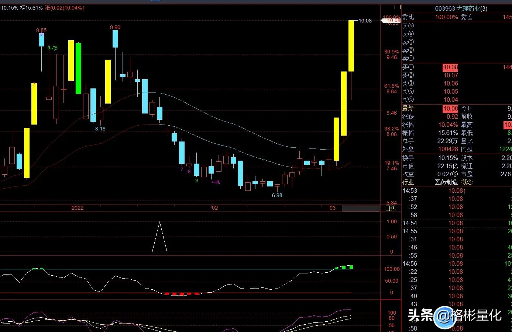Click the red bars on the oscillator
Image resolution: width=512 pixels, height=332 pixels.
182,294
